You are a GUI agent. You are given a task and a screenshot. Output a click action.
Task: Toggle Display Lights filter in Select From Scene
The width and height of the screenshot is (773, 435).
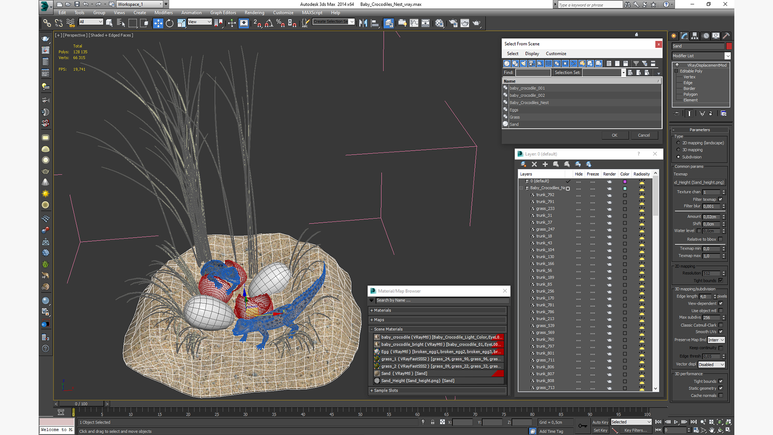[523, 63]
